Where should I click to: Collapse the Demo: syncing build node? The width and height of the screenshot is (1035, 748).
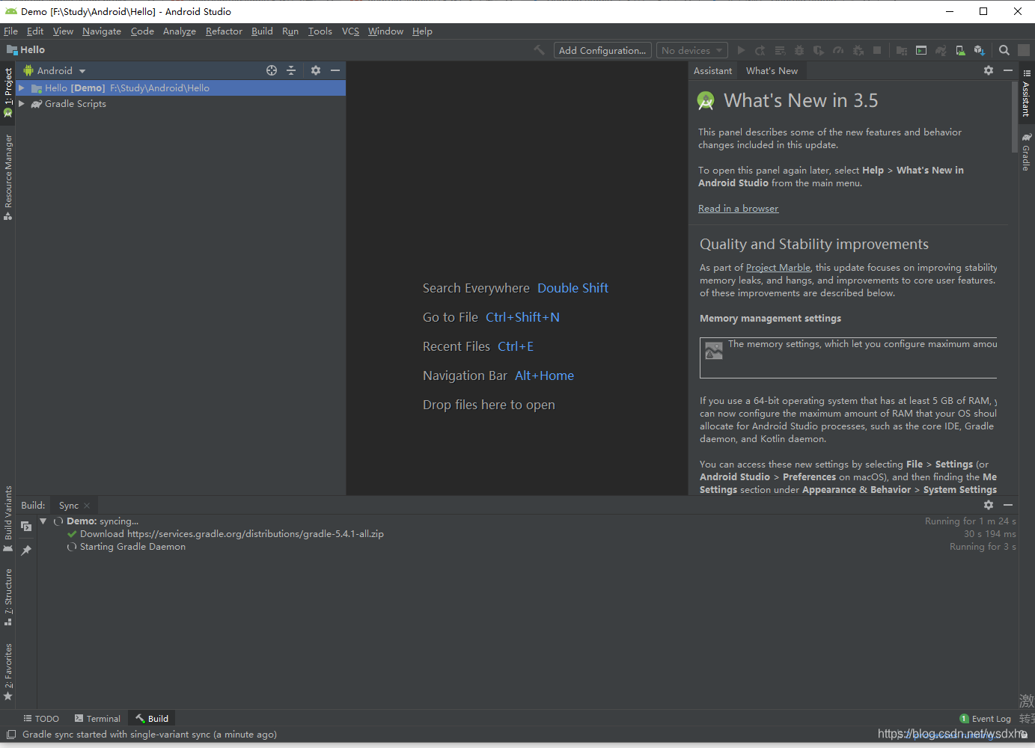[x=43, y=521]
